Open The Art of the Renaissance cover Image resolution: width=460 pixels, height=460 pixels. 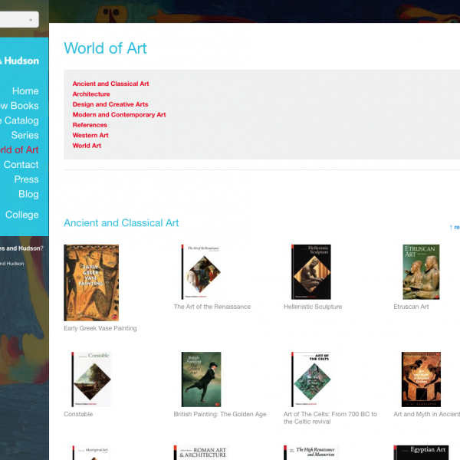click(x=201, y=272)
